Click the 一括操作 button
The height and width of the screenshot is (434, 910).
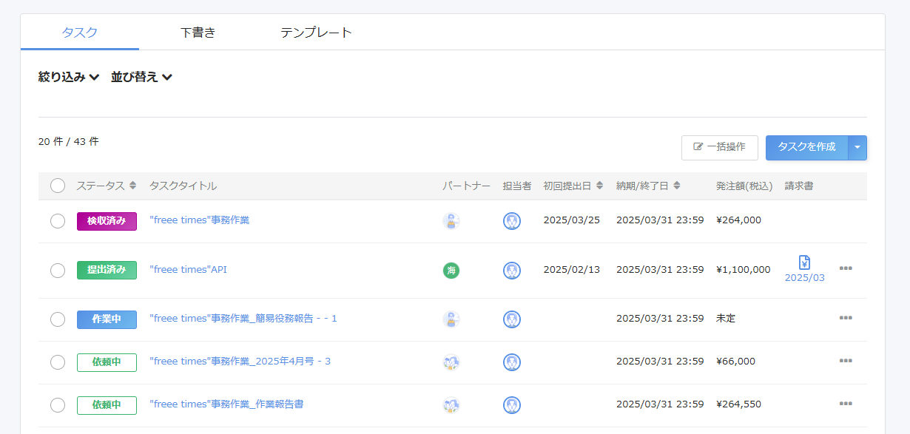720,147
